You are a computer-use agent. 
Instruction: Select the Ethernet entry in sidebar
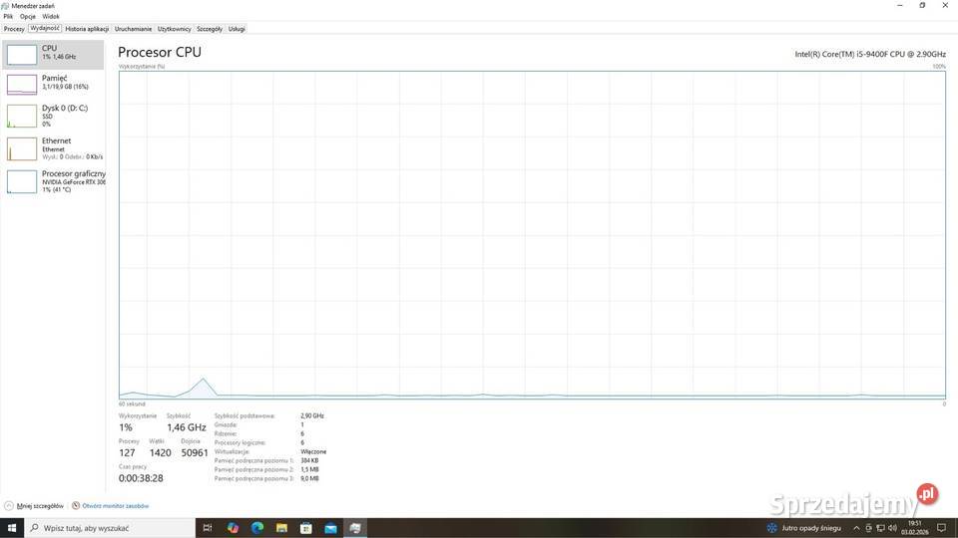(53, 148)
